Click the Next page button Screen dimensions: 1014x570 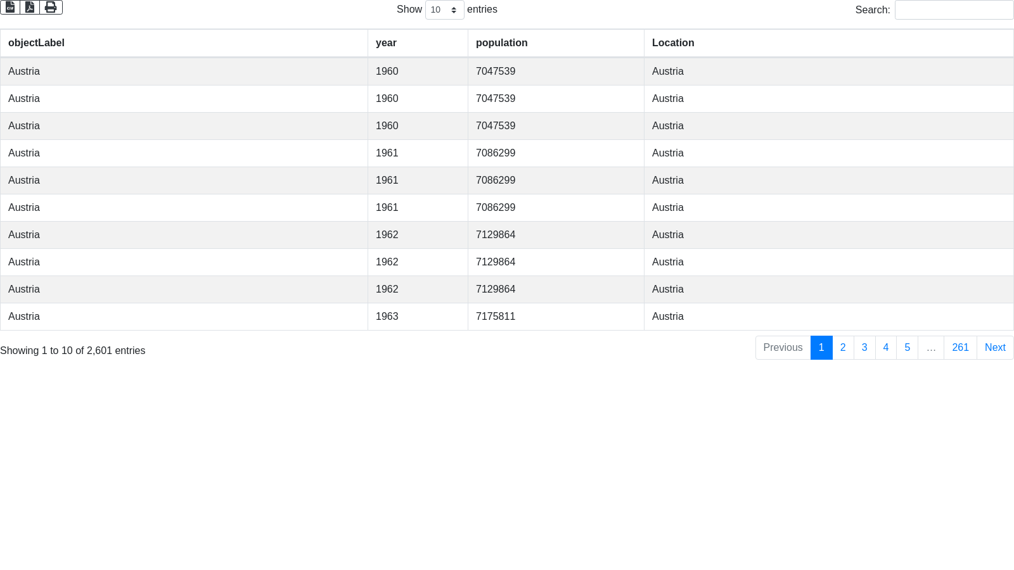[x=995, y=348]
